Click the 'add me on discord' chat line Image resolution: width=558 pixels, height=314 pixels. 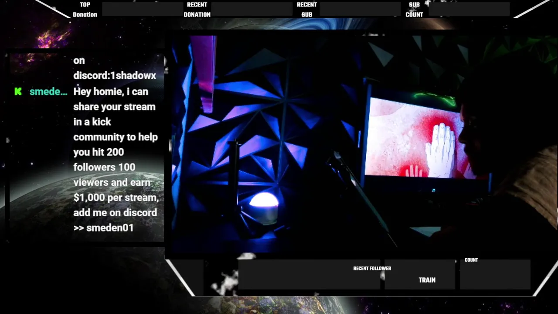click(x=115, y=212)
